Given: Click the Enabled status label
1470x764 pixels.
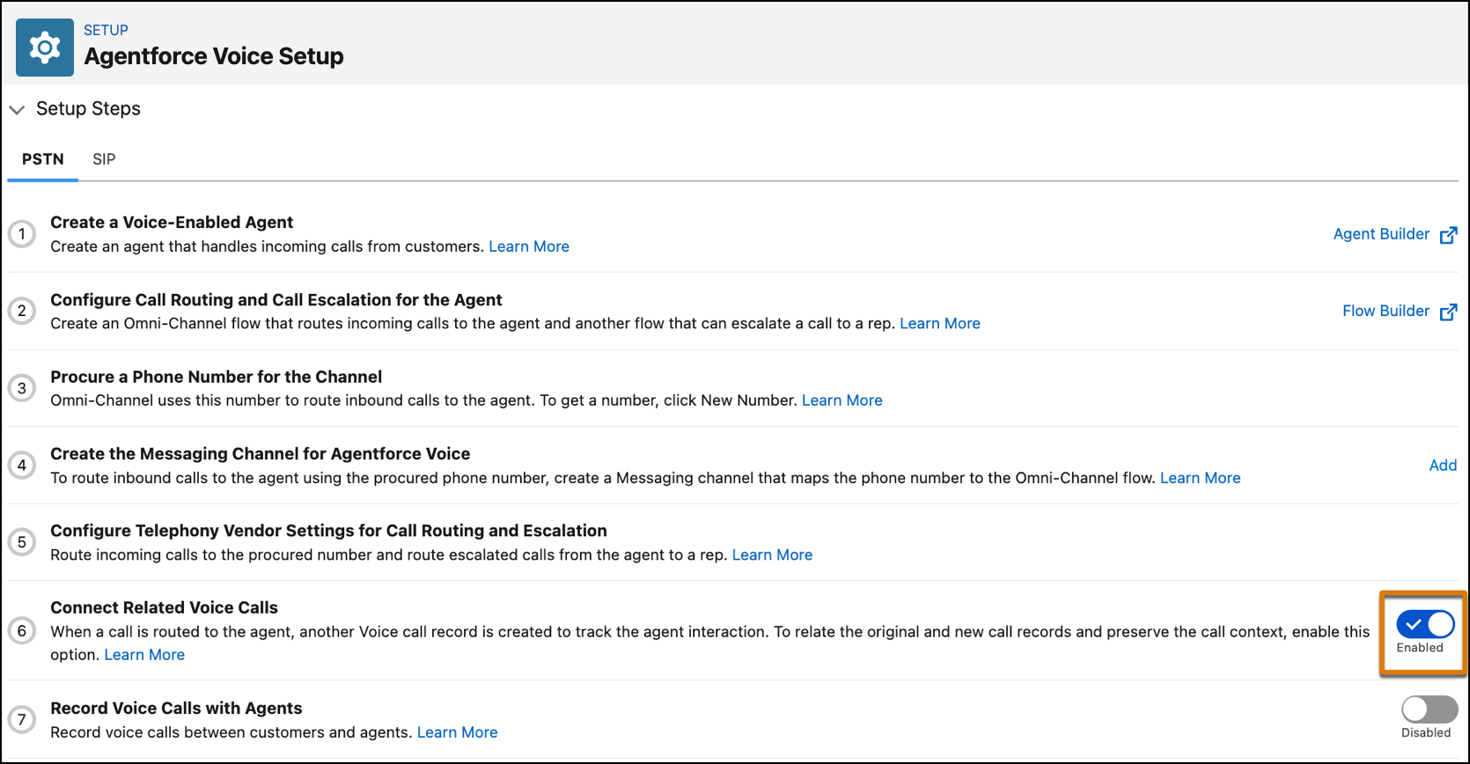Looking at the screenshot, I should click(1420, 648).
